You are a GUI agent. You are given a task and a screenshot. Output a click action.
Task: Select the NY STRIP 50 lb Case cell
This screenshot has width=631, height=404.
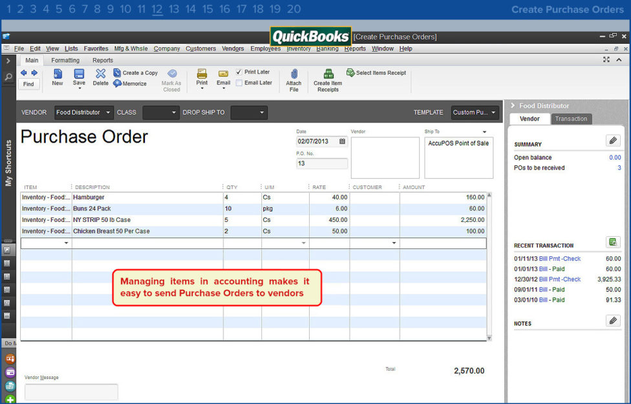click(147, 219)
